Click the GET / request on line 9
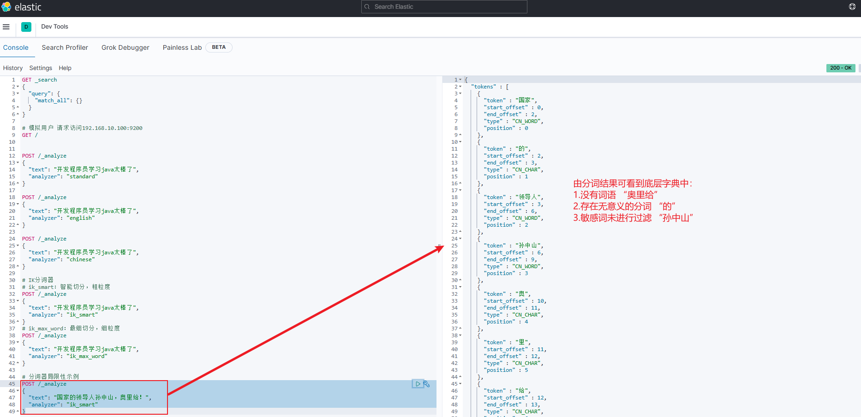The height and width of the screenshot is (417, 861). (30, 135)
